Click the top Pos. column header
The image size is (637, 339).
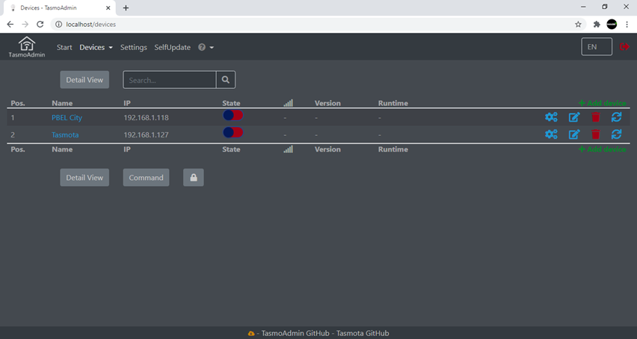pos(18,103)
